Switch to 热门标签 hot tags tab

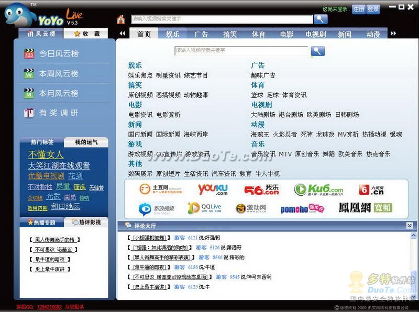pos(42,142)
